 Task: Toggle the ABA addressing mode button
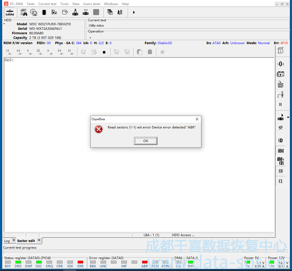pyautogui.click(x=281, y=151)
